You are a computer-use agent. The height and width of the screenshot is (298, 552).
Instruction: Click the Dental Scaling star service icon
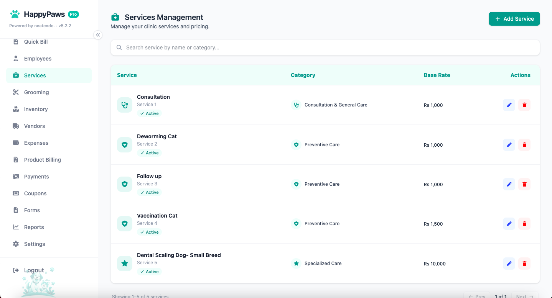coord(125,264)
